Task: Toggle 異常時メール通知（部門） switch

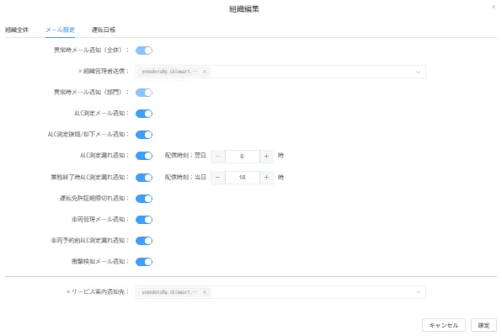Action: tap(144, 93)
